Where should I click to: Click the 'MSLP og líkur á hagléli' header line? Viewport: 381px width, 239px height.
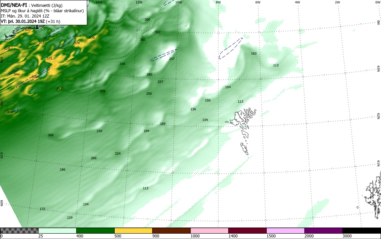coord(42,11)
